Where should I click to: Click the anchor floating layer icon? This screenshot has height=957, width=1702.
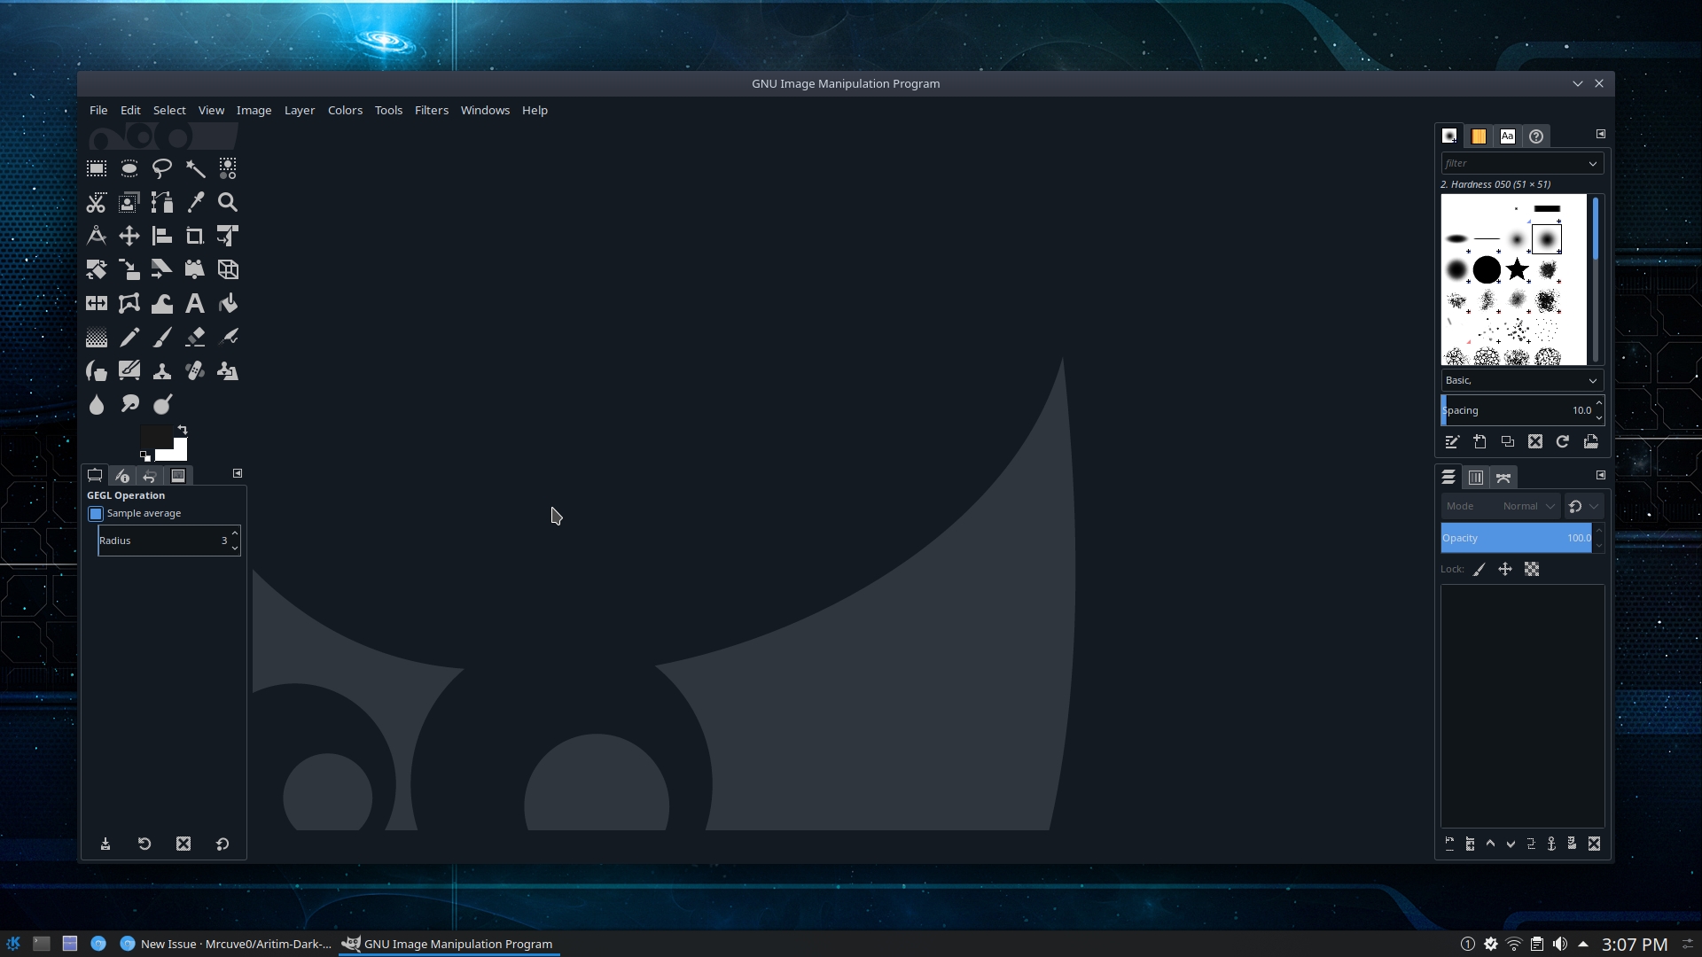click(1551, 844)
